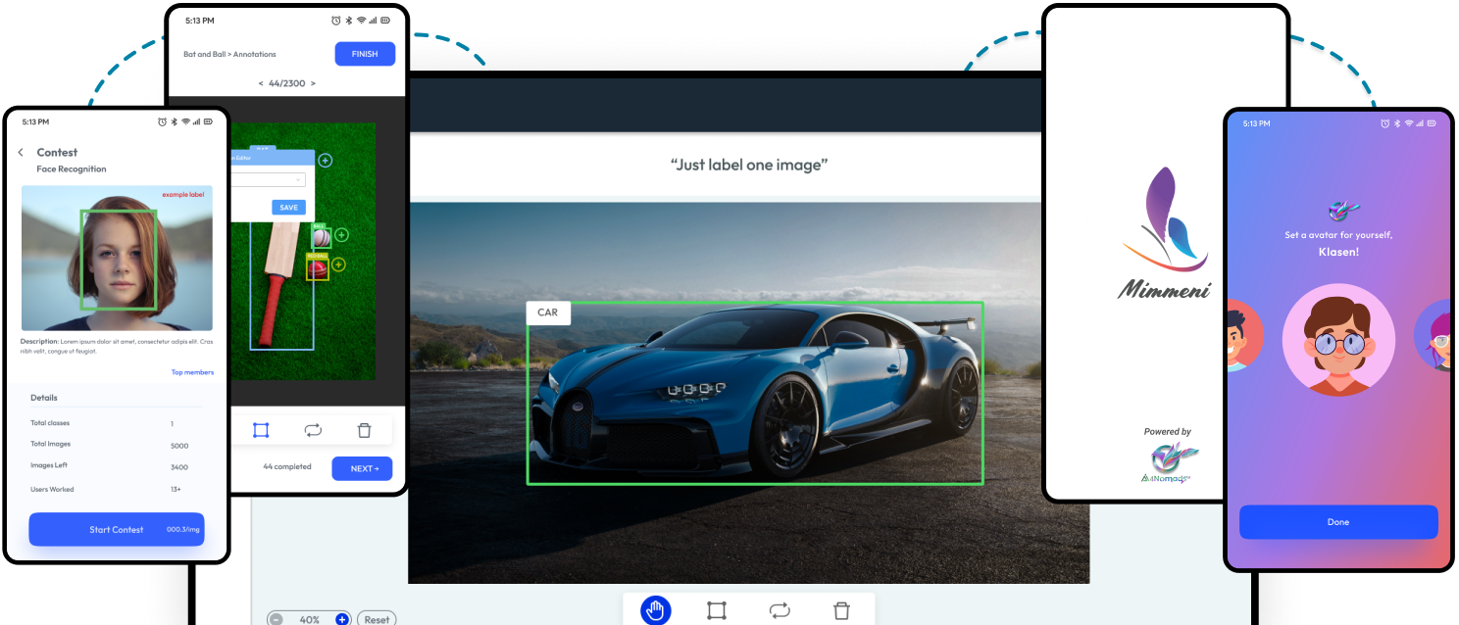Zoom out with the minus button near 40%
The height and width of the screenshot is (625, 1459).
[x=277, y=619]
